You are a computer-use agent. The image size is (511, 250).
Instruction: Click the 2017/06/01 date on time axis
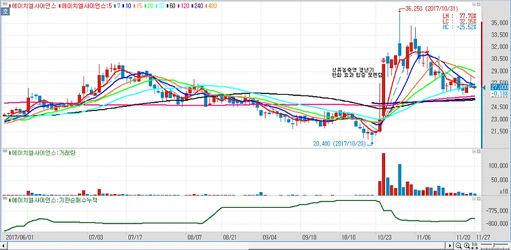pos(20,236)
